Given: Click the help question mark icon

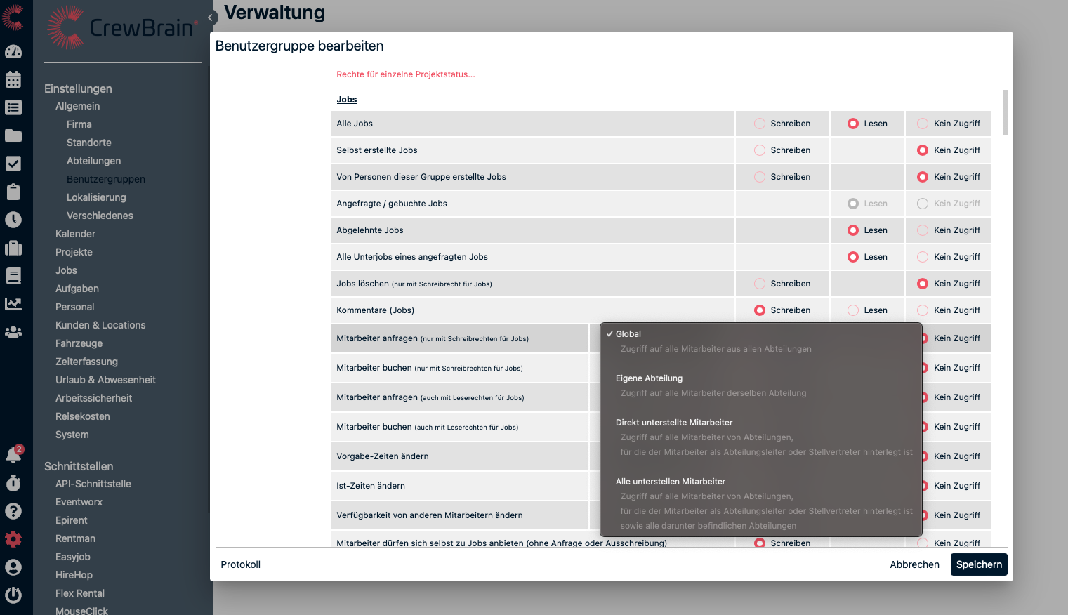Looking at the screenshot, I should 13,511.
